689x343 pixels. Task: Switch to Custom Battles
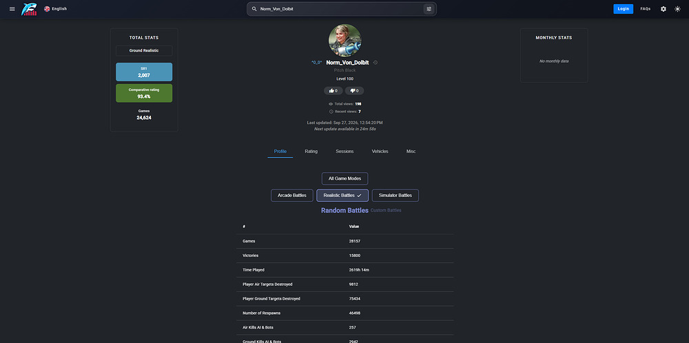pos(386,210)
